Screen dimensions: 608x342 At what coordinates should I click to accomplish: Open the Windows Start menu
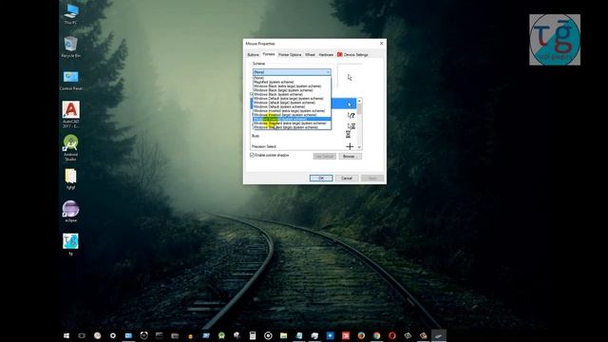tap(66, 335)
